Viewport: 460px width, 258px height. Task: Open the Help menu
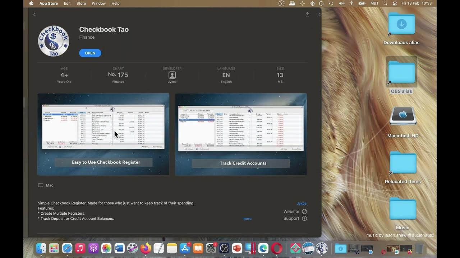115,3
